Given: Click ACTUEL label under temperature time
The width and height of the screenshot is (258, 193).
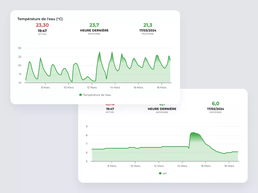Looking at the screenshot, I should pos(42,34).
